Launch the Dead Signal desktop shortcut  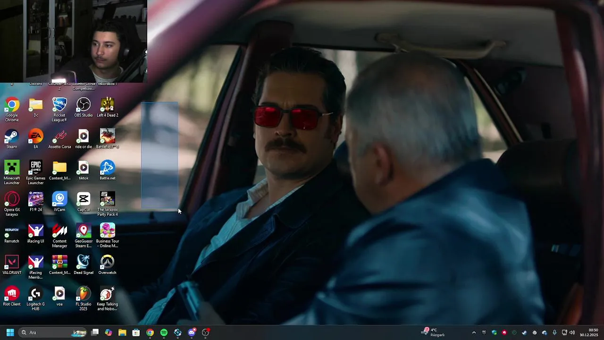[84, 265]
